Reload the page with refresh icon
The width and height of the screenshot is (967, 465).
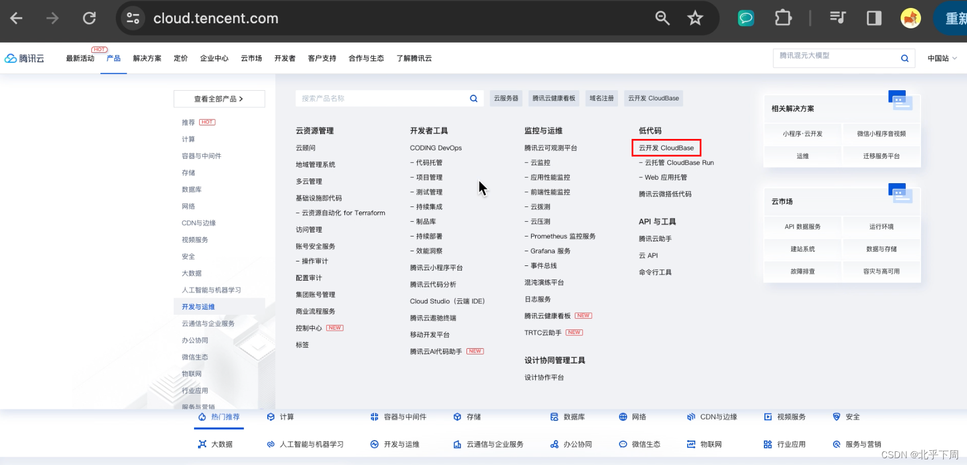[89, 18]
